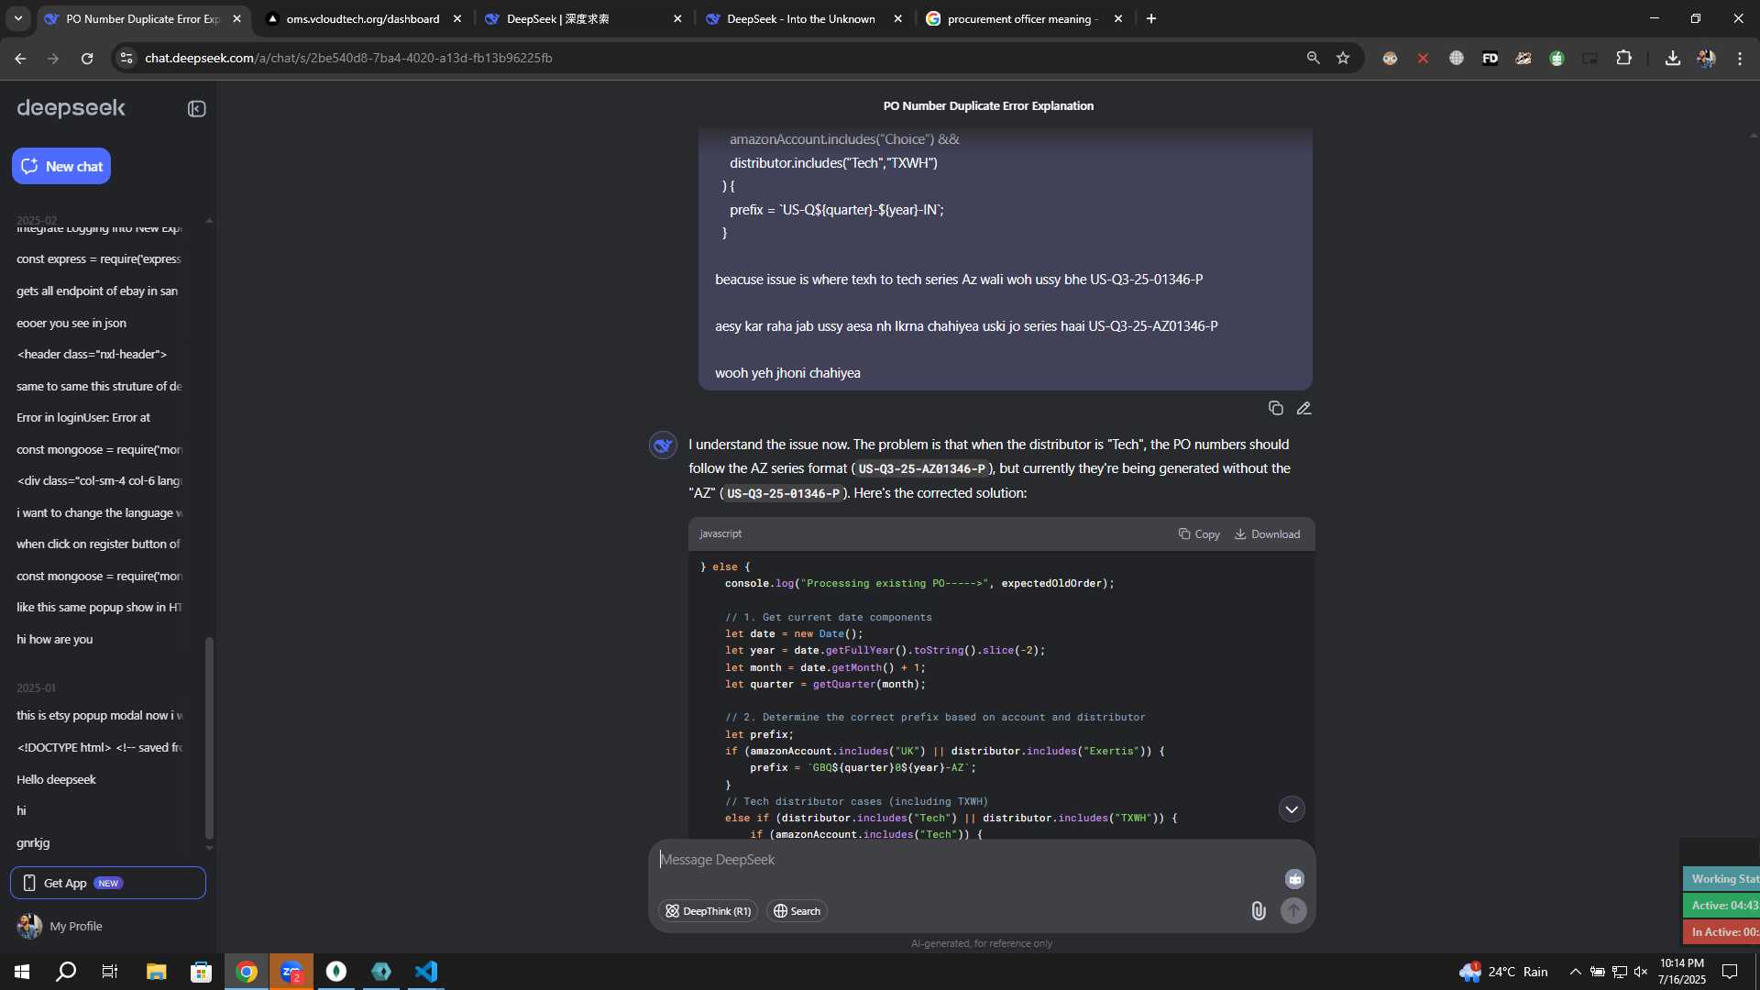Collapse the DeepSeek sidebar panel
This screenshot has height=990, width=1760.
tap(196, 109)
